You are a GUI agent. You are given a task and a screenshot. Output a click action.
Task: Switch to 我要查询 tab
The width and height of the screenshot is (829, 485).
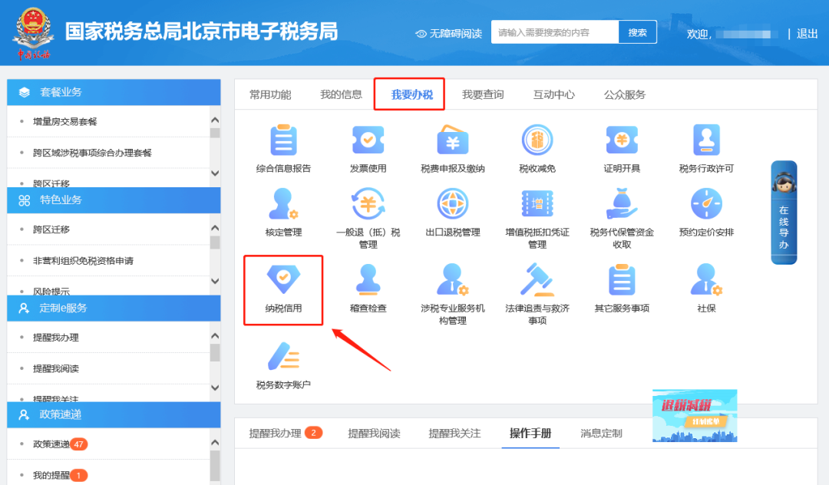coord(483,94)
